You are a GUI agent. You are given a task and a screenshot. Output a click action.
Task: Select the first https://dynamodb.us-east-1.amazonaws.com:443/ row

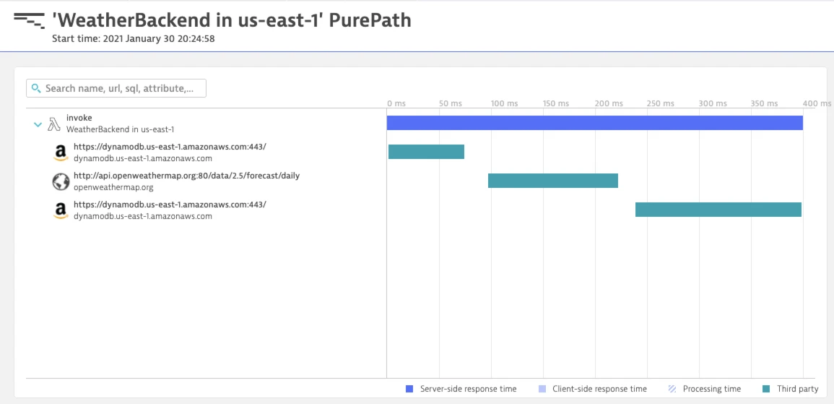170,147
